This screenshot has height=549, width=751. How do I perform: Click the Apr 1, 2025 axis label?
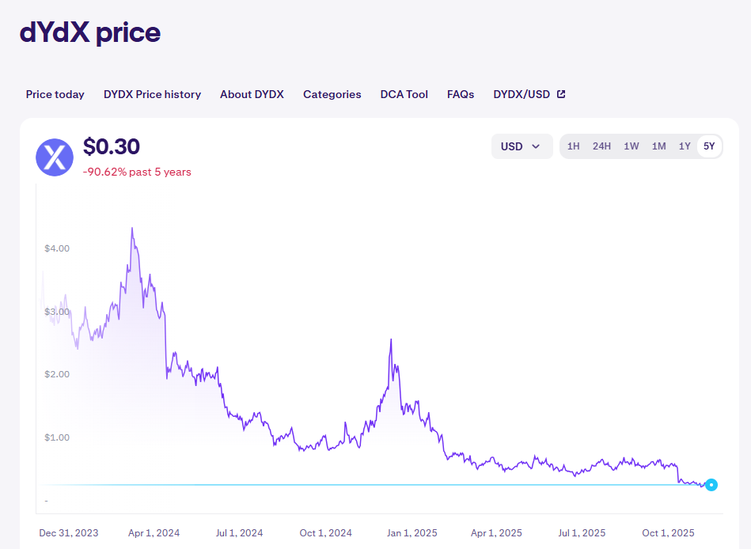[496, 532]
